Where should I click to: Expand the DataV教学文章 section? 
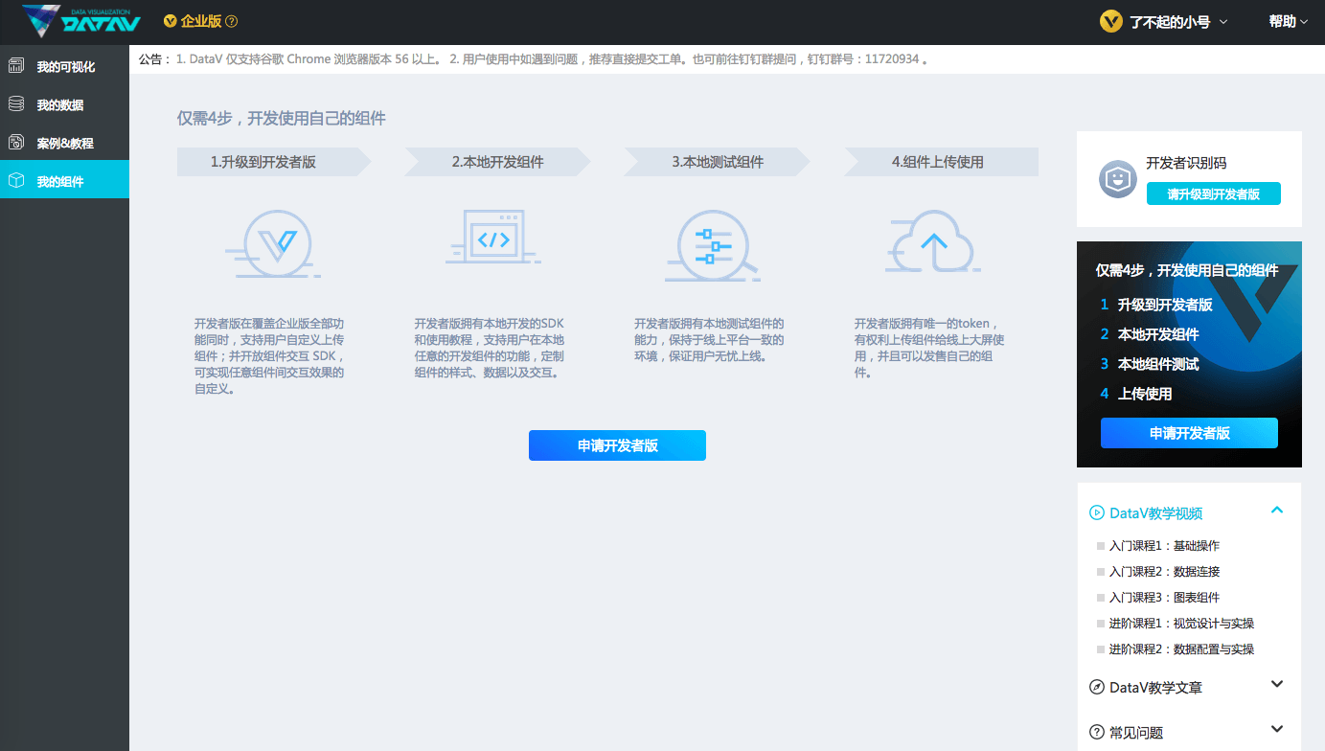click(1276, 684)
